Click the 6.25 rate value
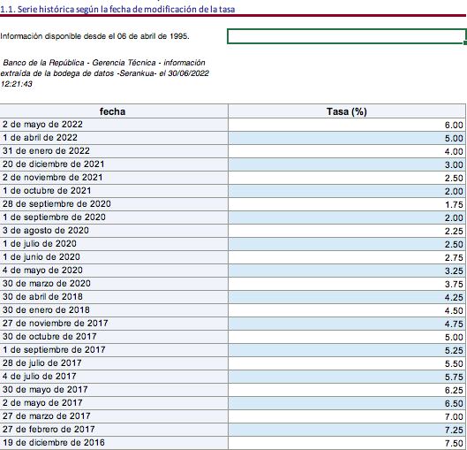 (454, 391)
